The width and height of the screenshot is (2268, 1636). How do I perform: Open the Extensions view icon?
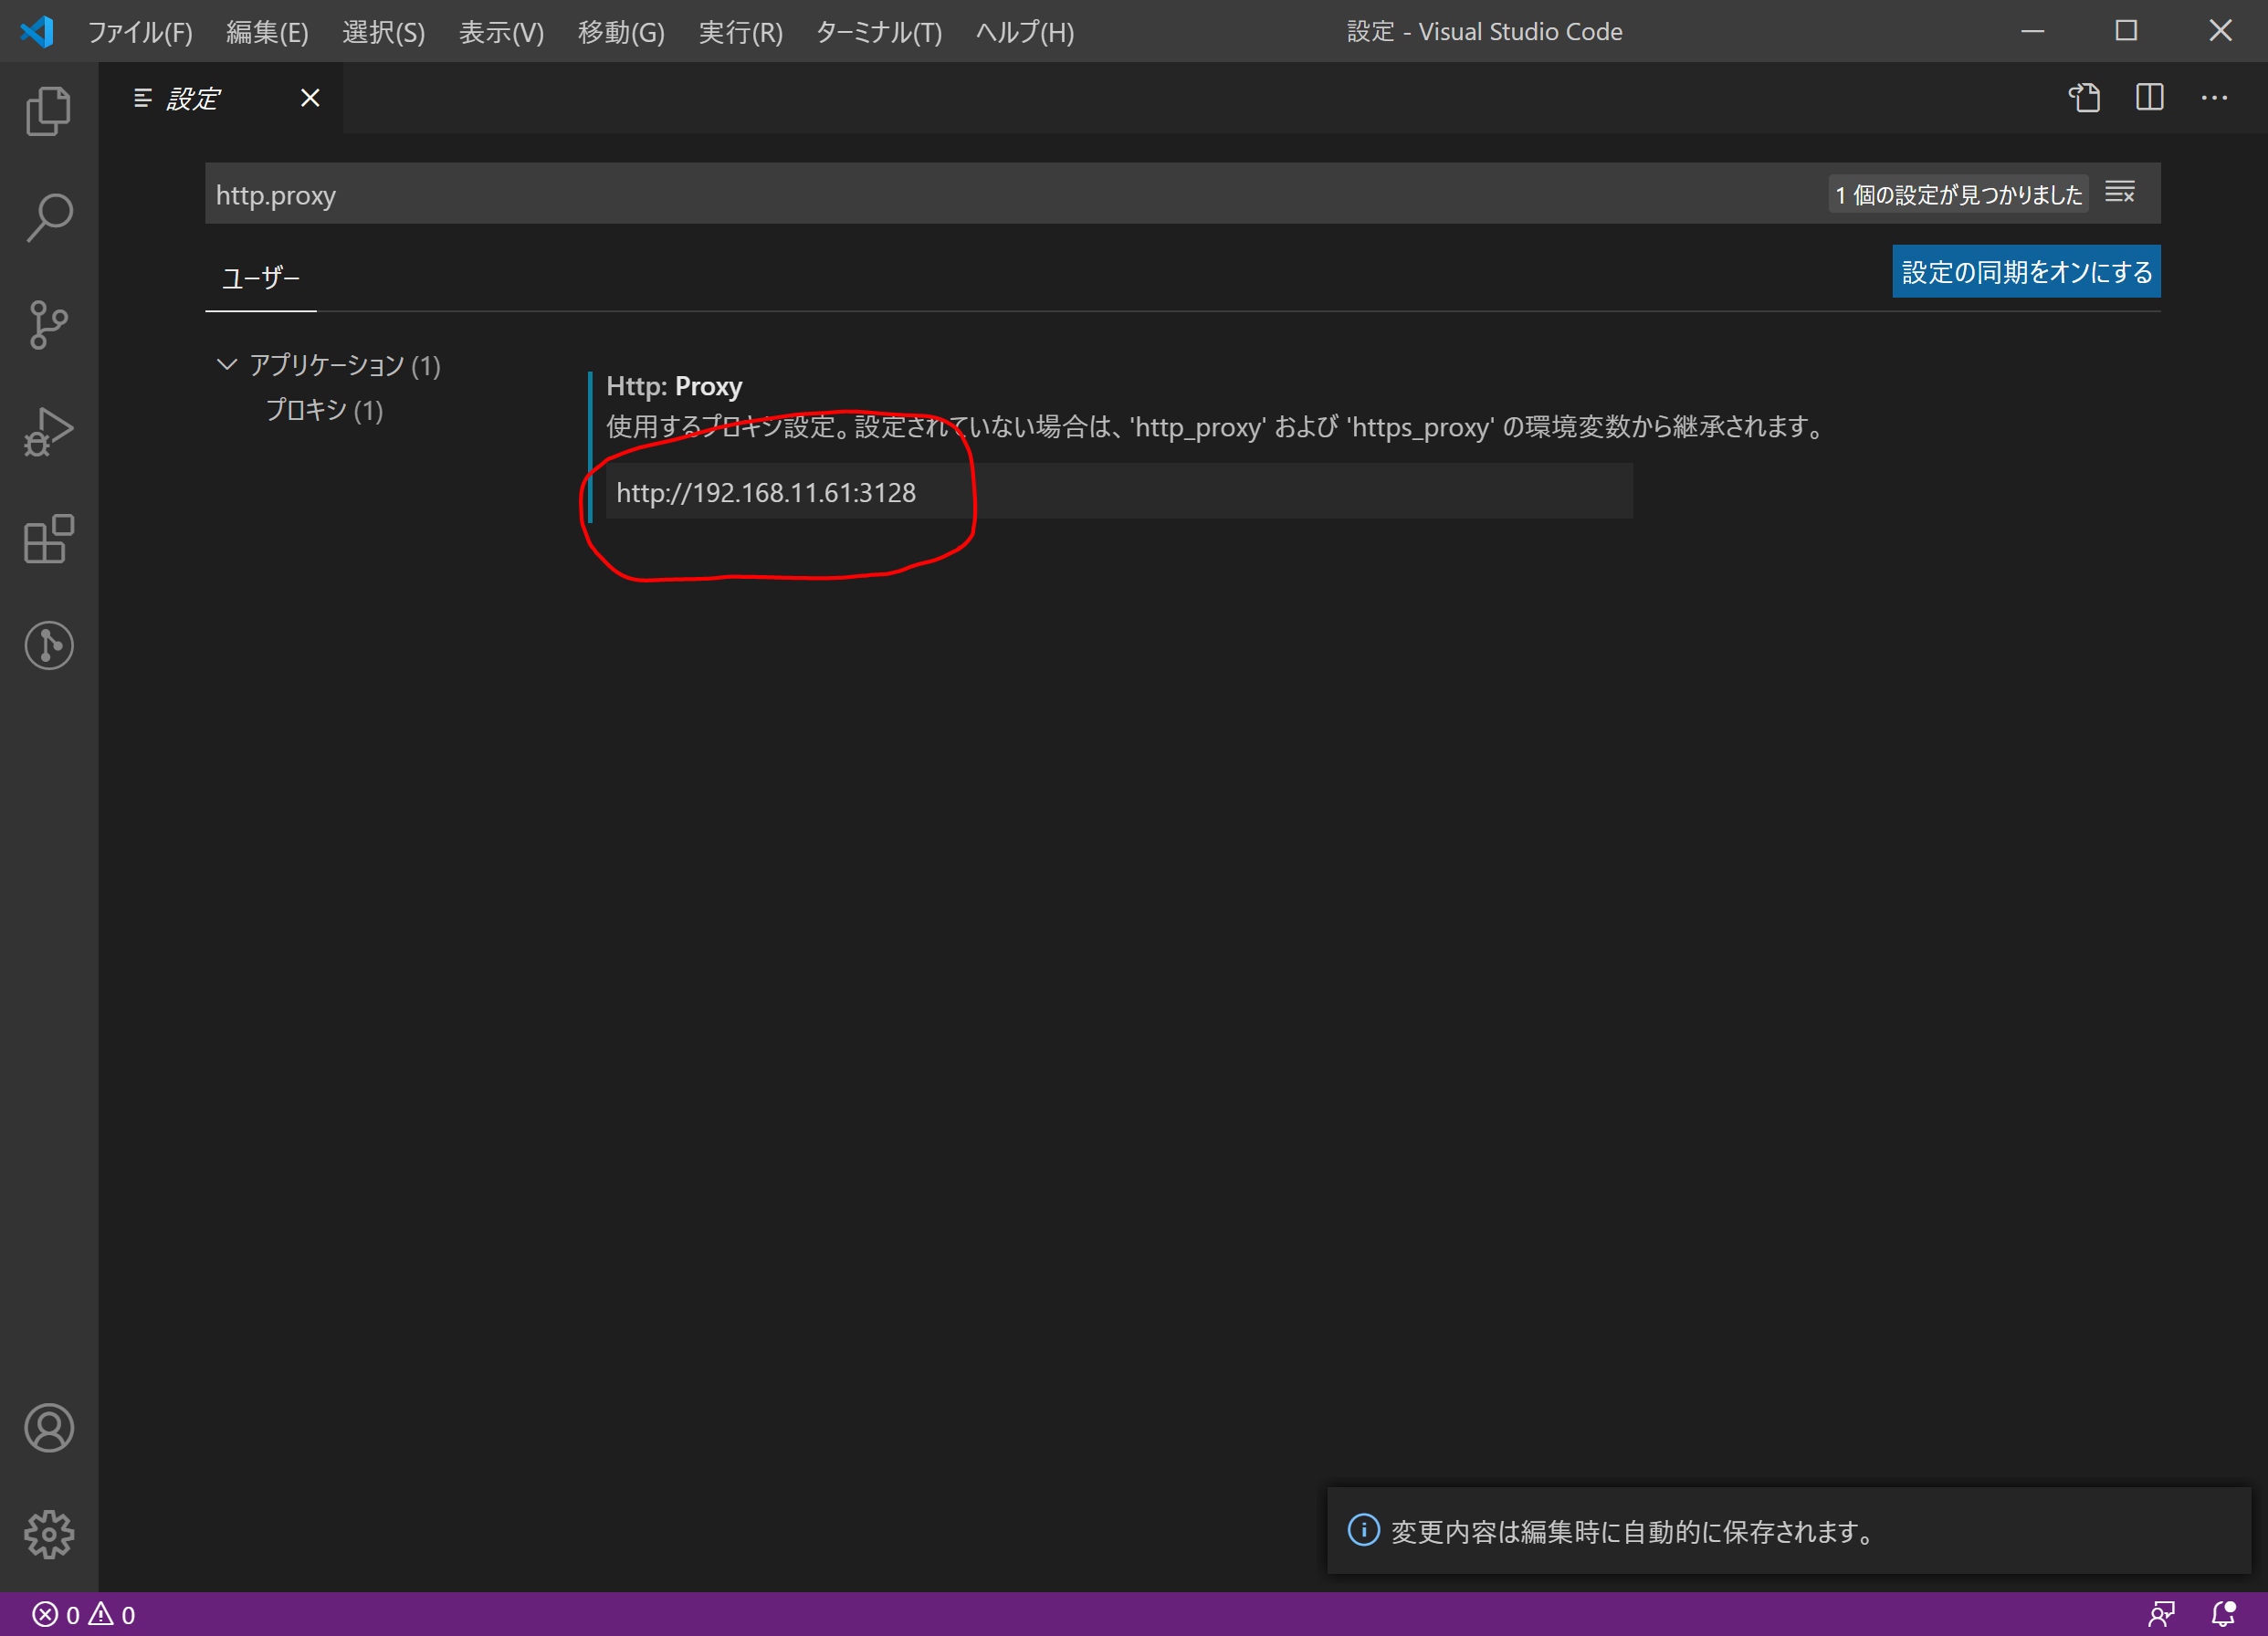pos(48,539)
